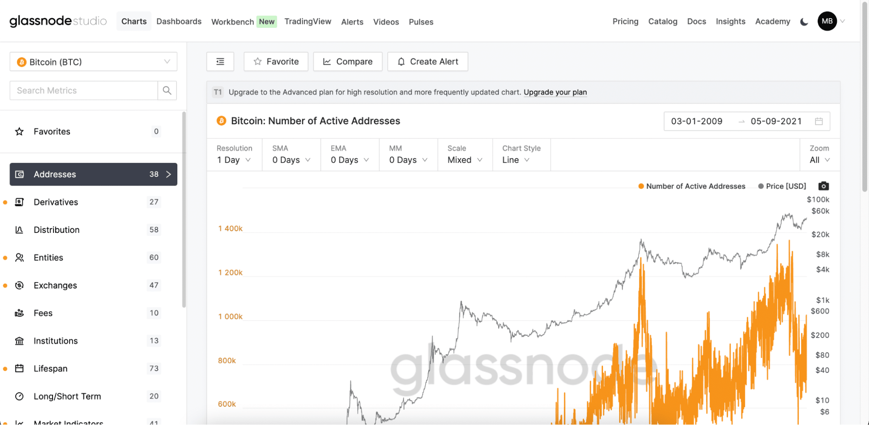This screenshot has width=869, height=425.
Task: Open the Pulses tab
Action: click(x=421, y=22)
